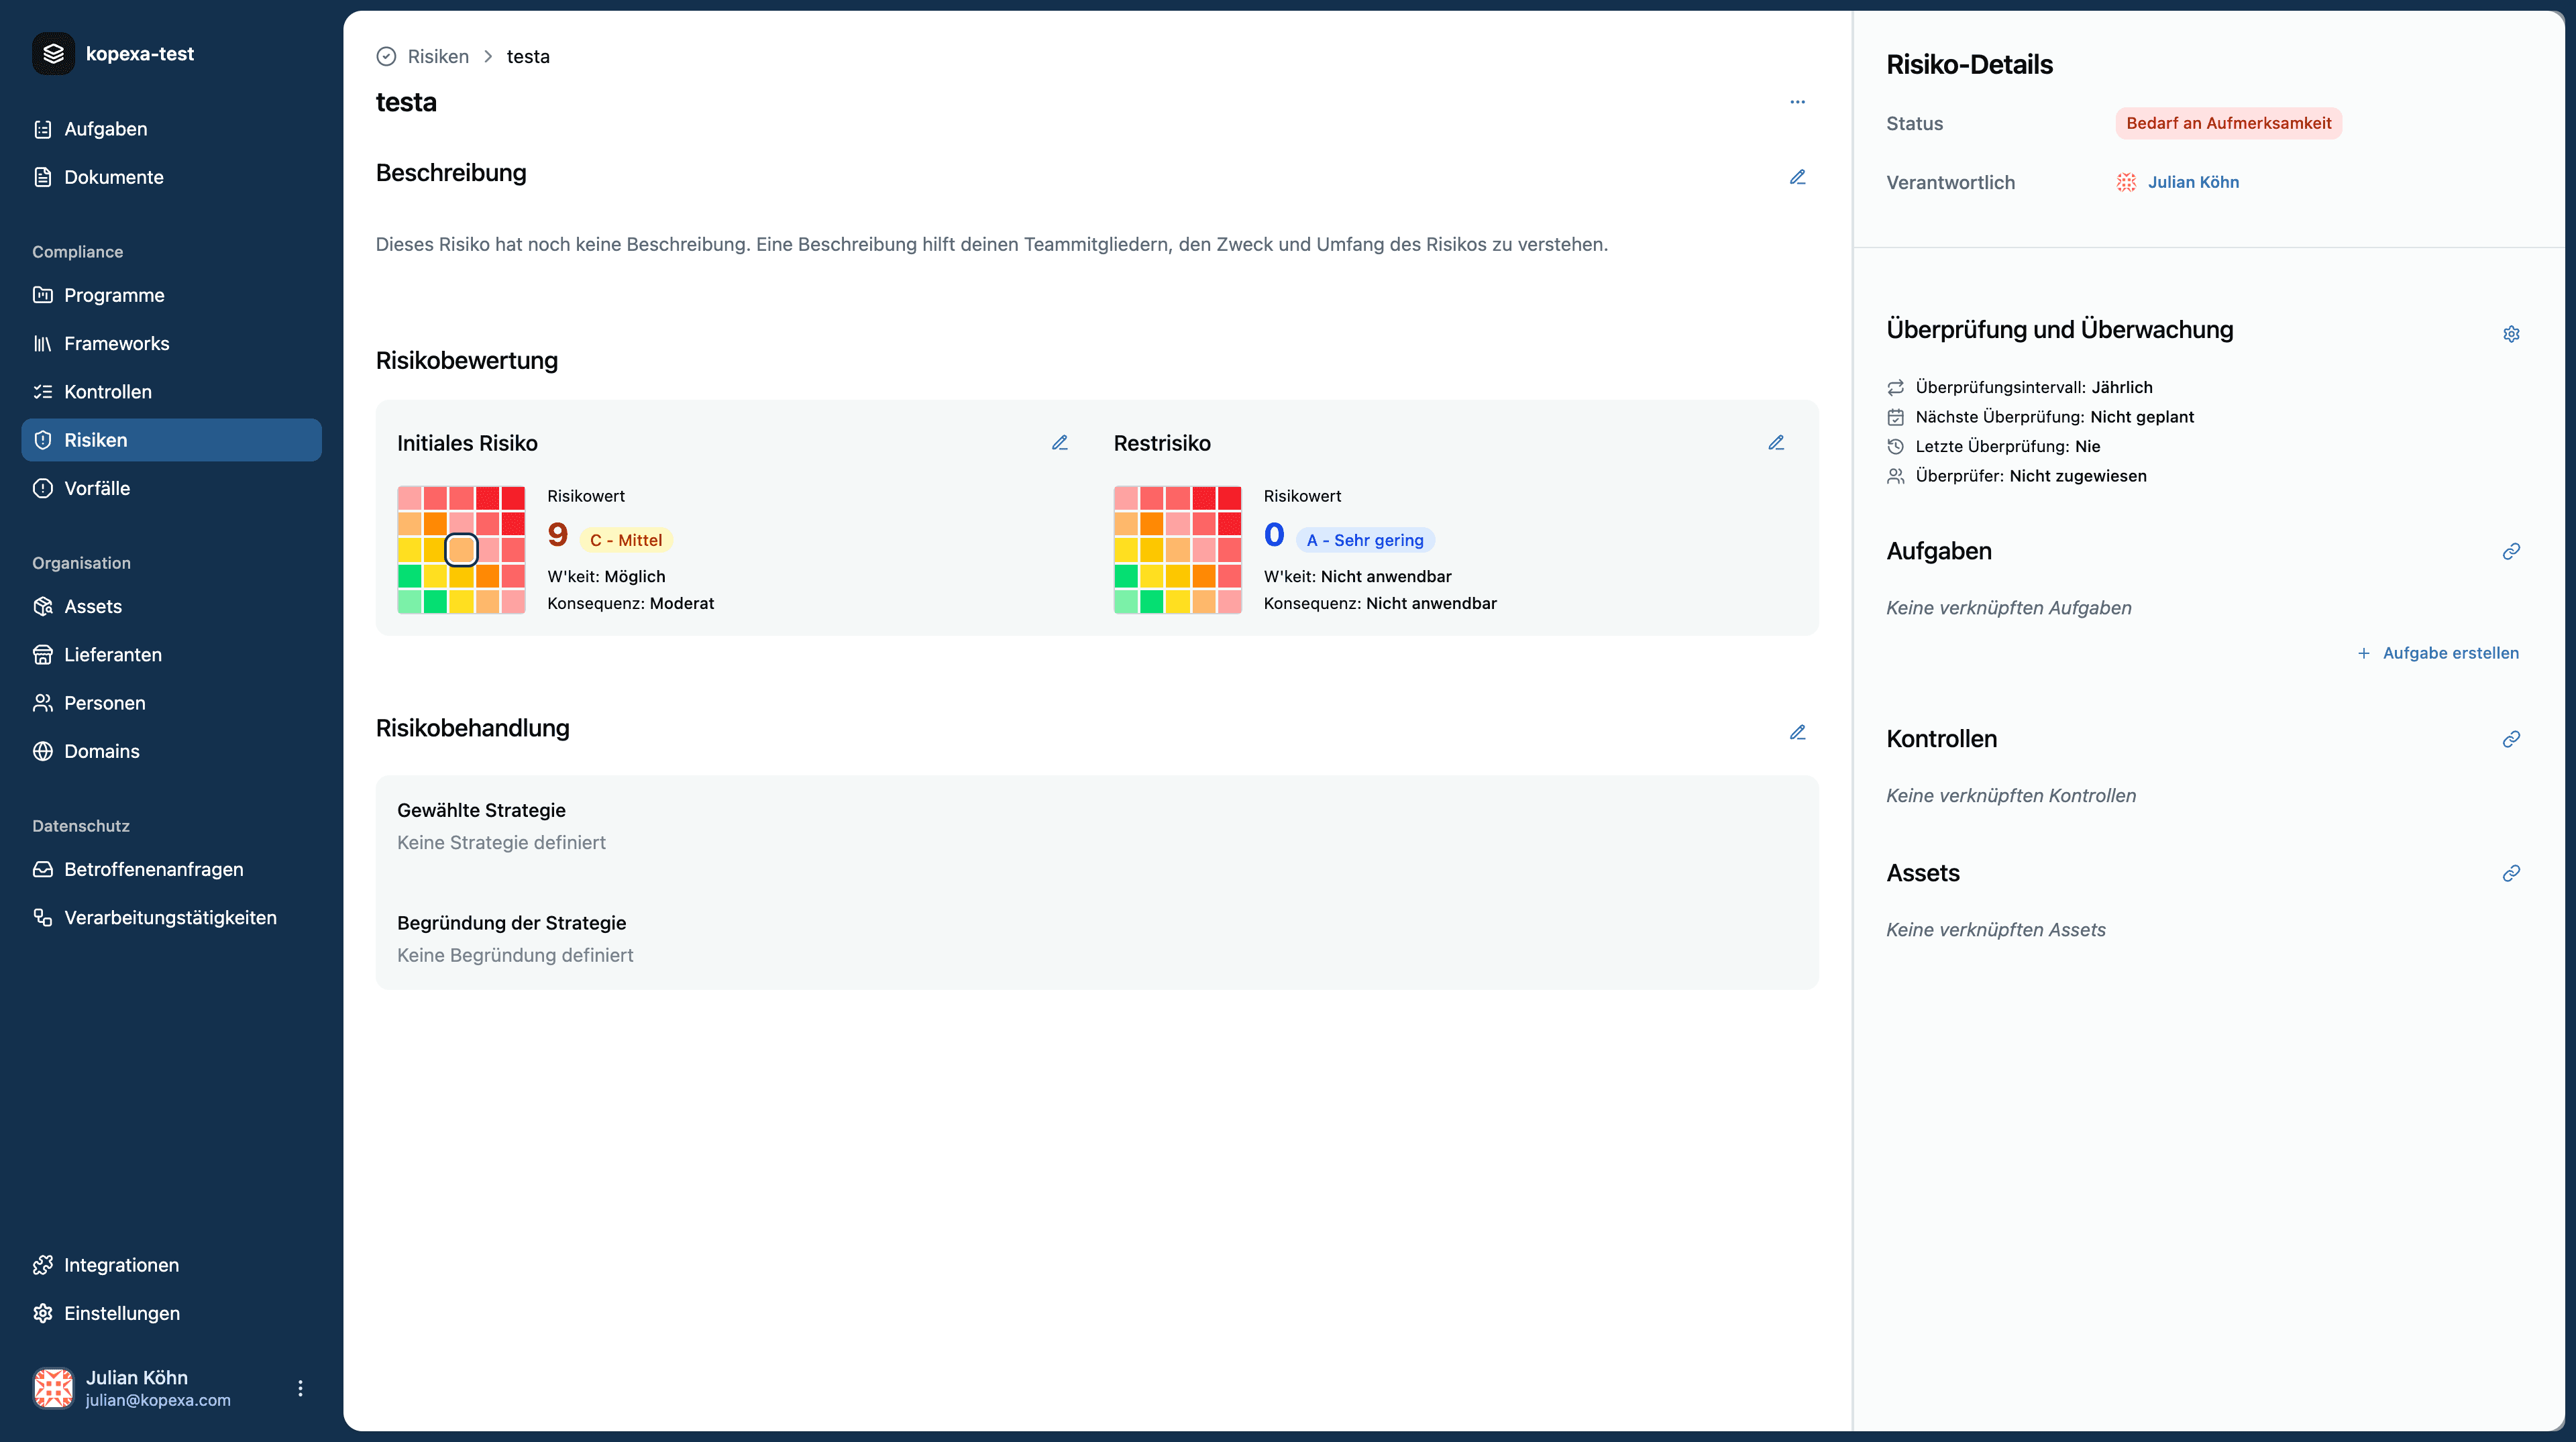Click link icon next to Assets heading

(2511, 873)
